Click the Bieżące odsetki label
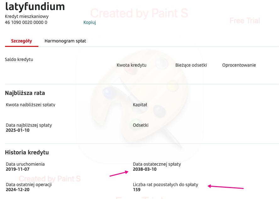The height and width of the screenshot is (199, 279). (191, 65)
